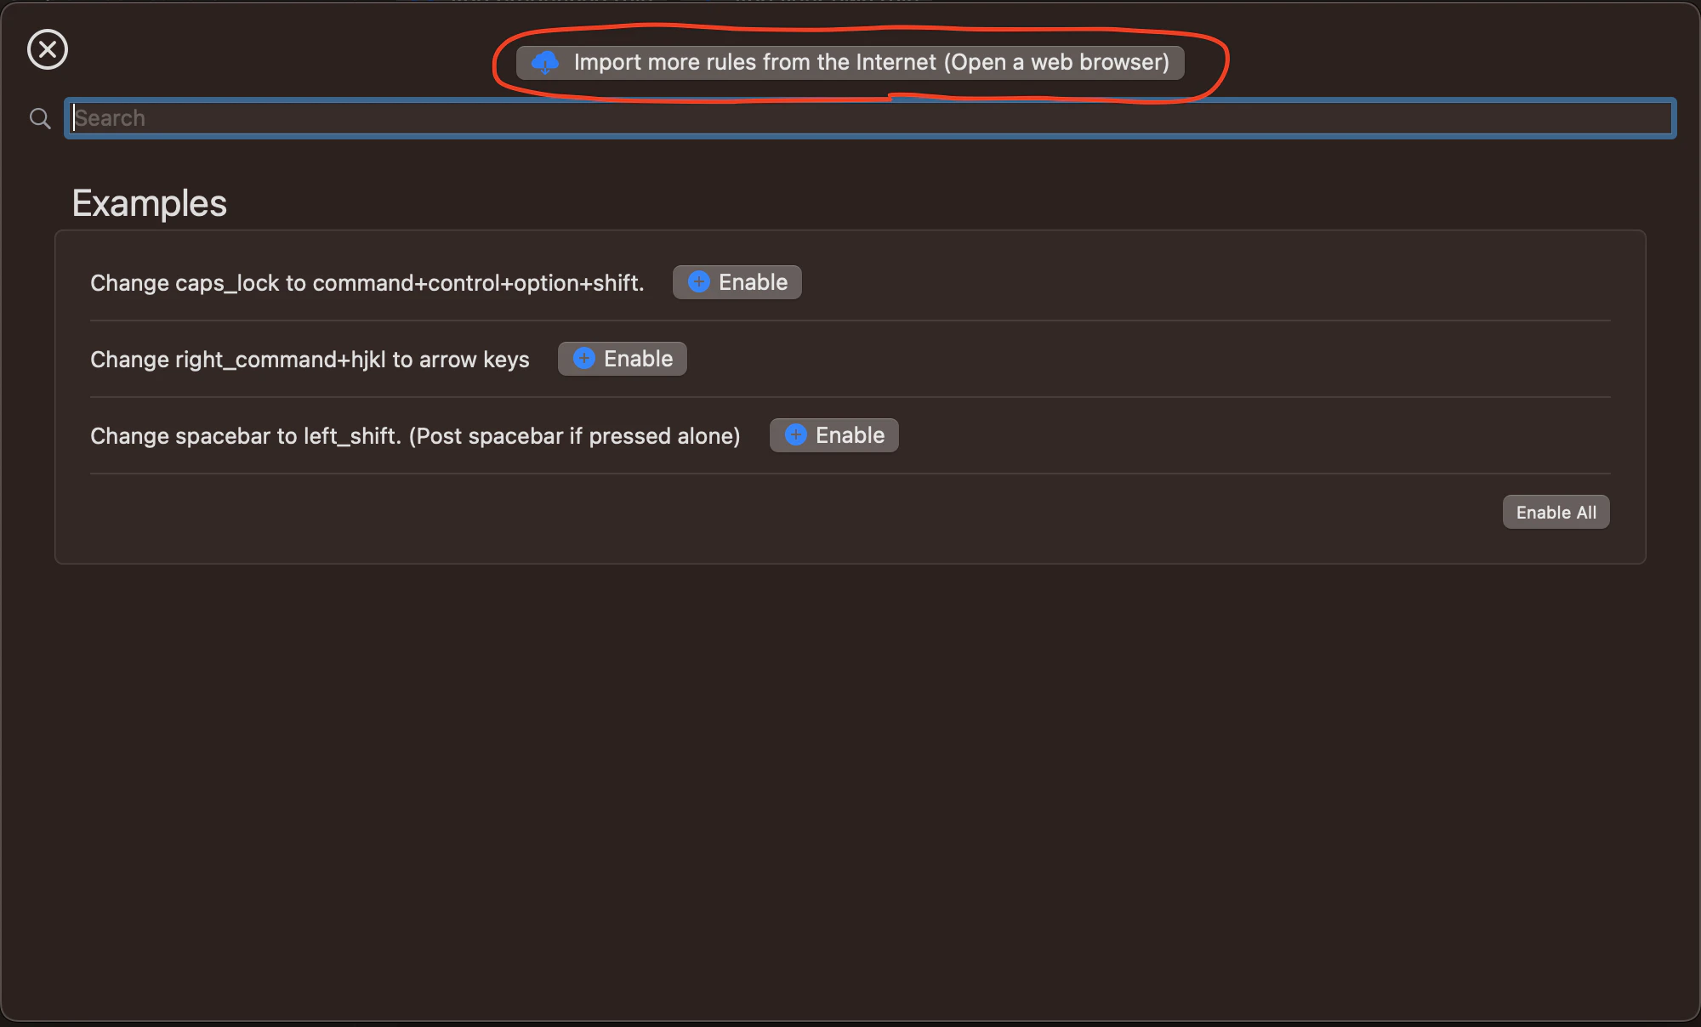Click the Examples section heading
Image resolution: width=1701 pixels, height=1027 pixels.
click(150, 203)
